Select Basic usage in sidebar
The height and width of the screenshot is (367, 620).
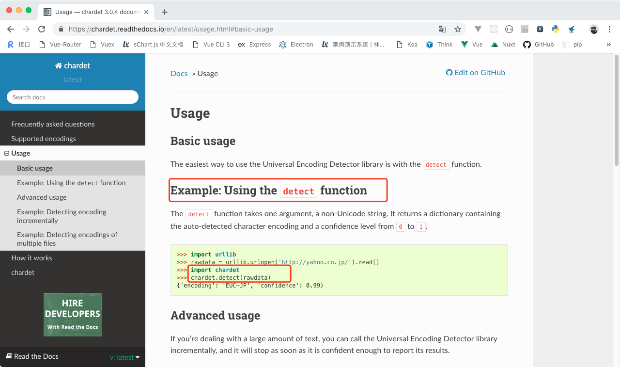[x=73, y=168]
